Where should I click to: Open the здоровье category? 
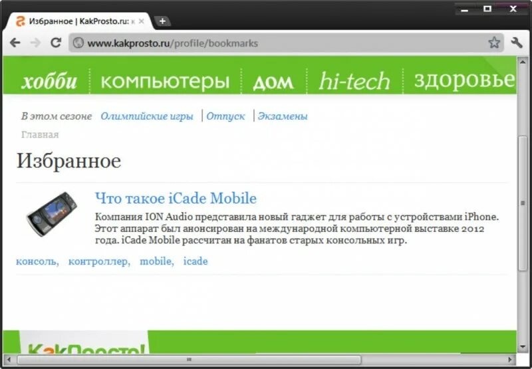[464, 80]
